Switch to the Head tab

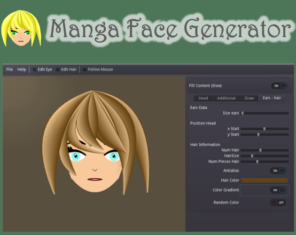[x=203, y=98]
